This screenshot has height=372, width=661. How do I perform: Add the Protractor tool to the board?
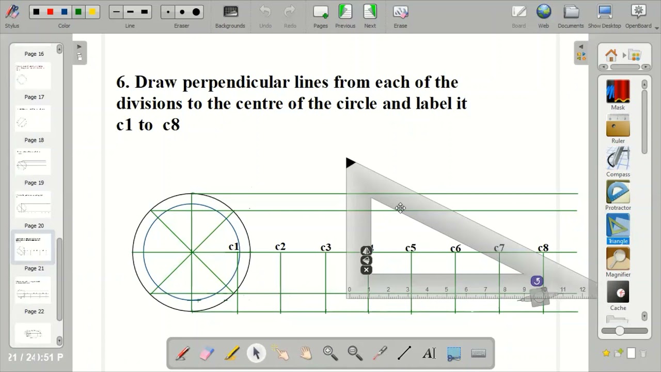pyautogui.click(x=618, y=195)
